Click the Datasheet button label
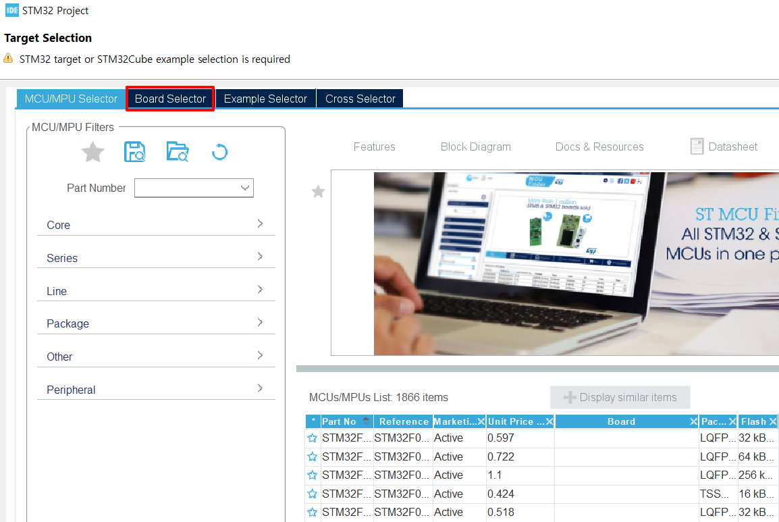This screenshot has height=522, width=779. pyautogui.click(x=733, y=147)
